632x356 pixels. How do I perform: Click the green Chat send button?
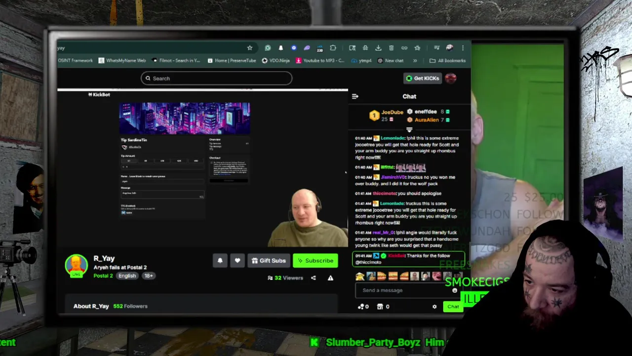click(x=453, y=307)
